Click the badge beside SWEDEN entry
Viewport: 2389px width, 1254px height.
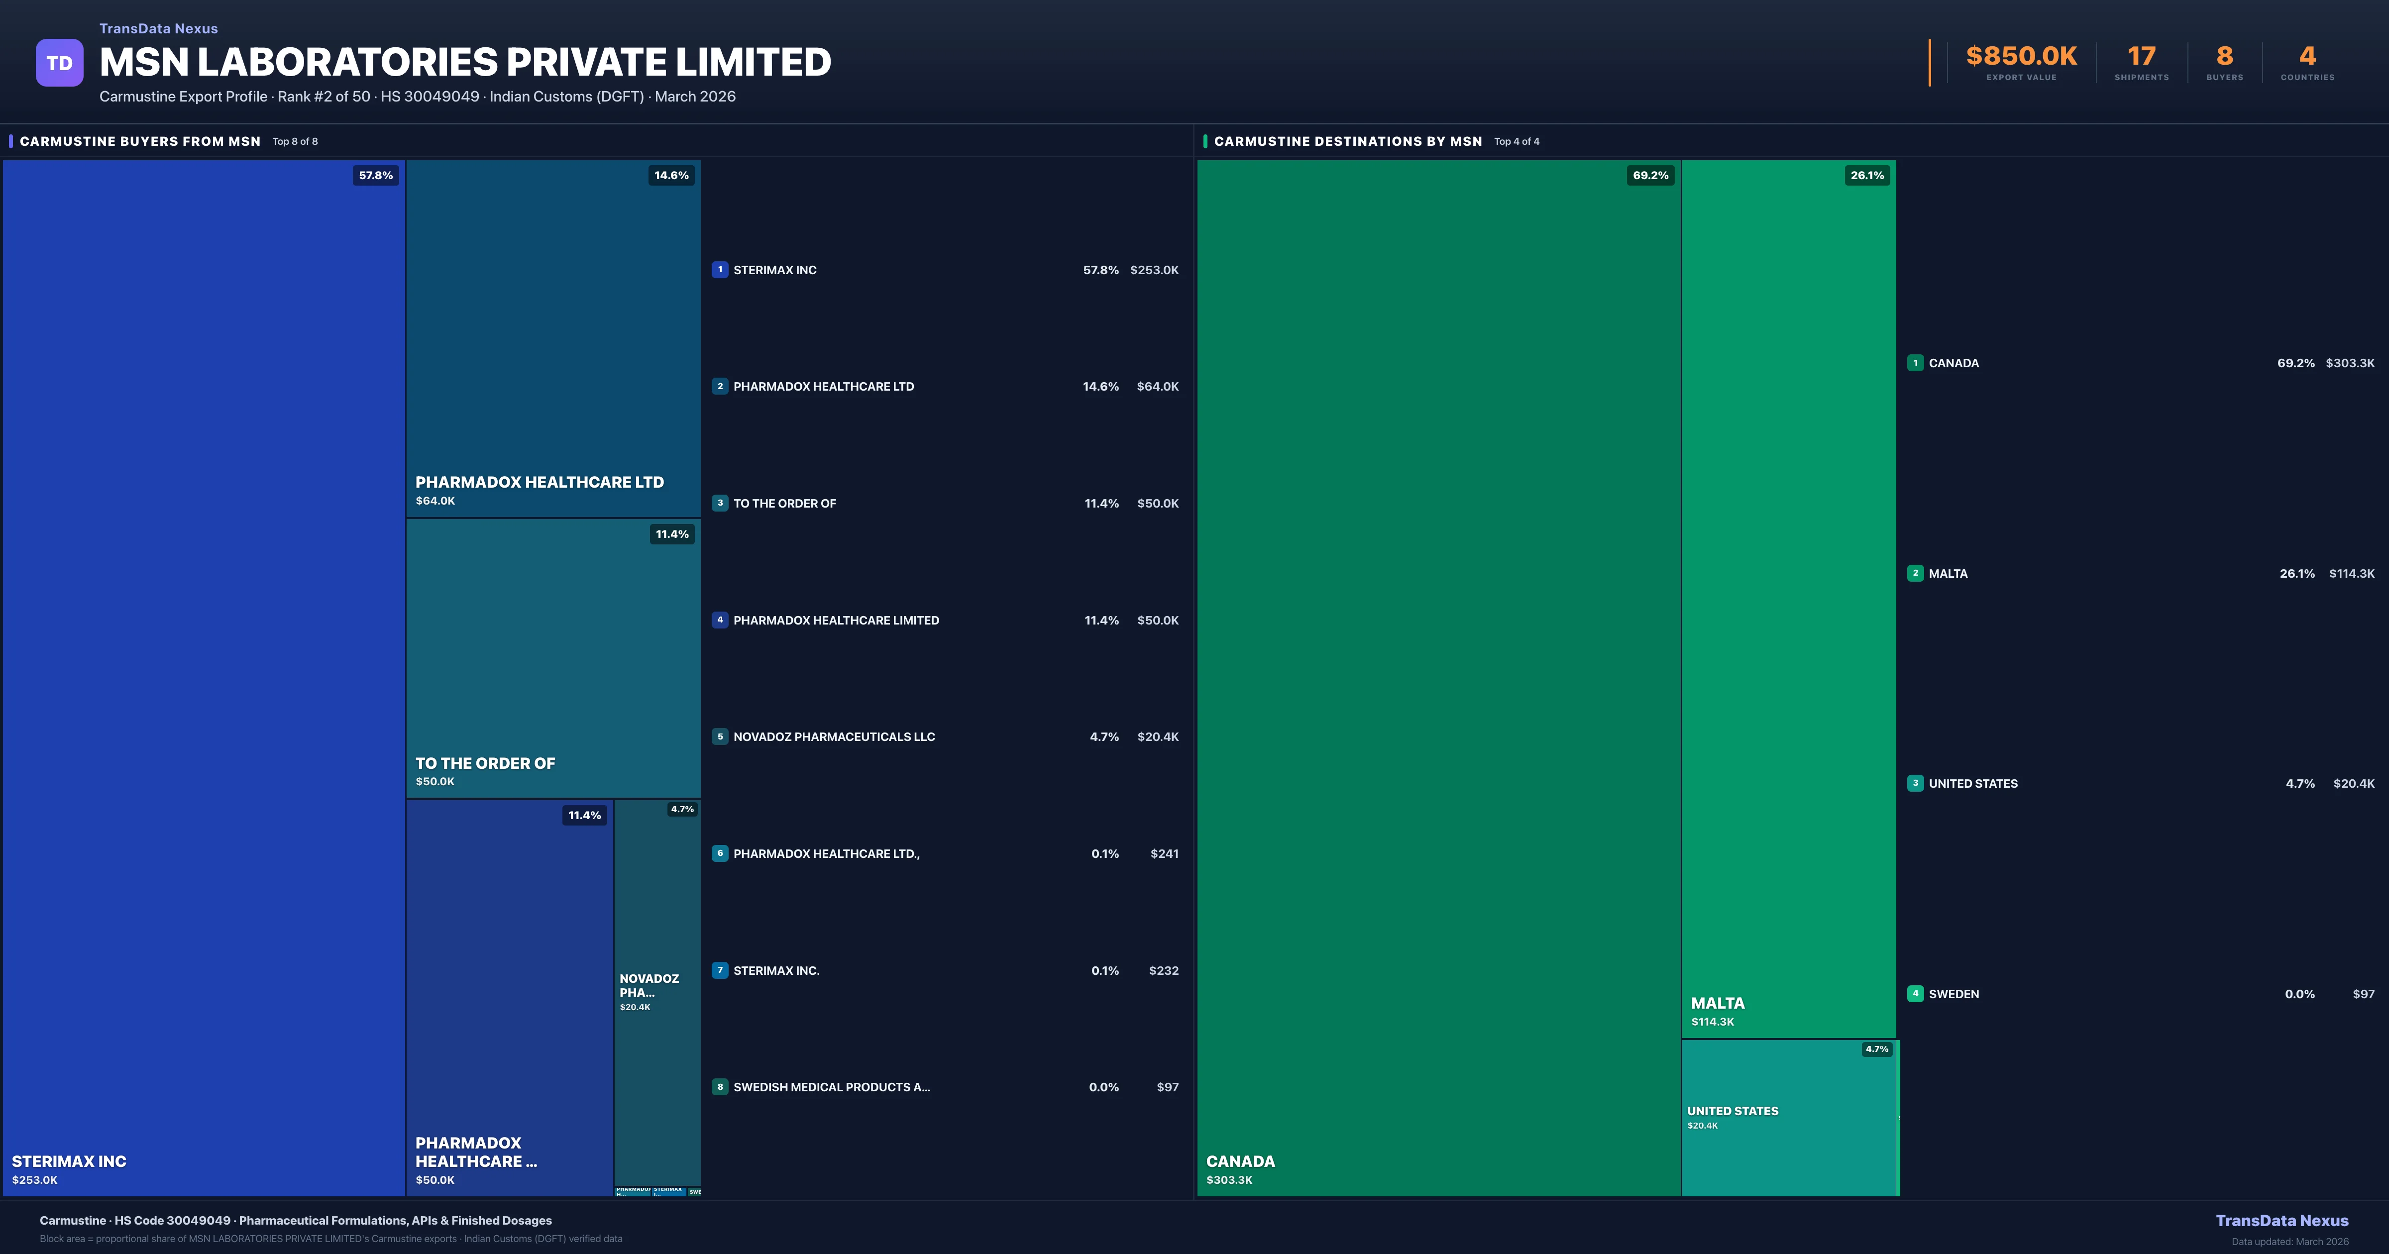1915,993
